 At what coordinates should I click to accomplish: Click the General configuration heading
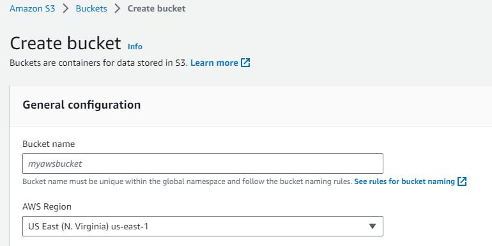click(x=82, y=105)
